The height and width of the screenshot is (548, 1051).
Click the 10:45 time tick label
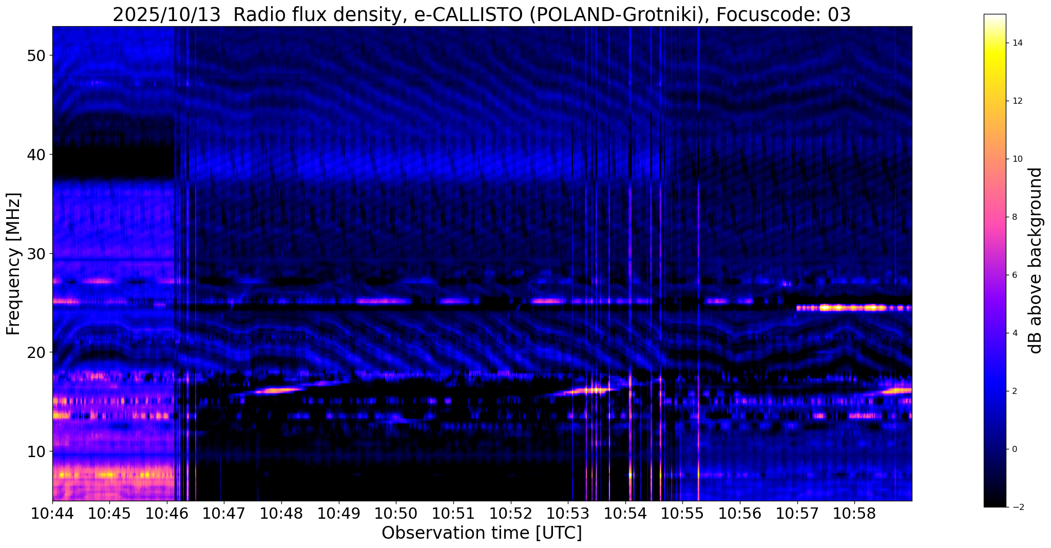109,514
